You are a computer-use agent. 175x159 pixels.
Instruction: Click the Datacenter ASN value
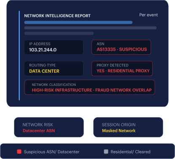pyautogui.click(x=39, y=131)
